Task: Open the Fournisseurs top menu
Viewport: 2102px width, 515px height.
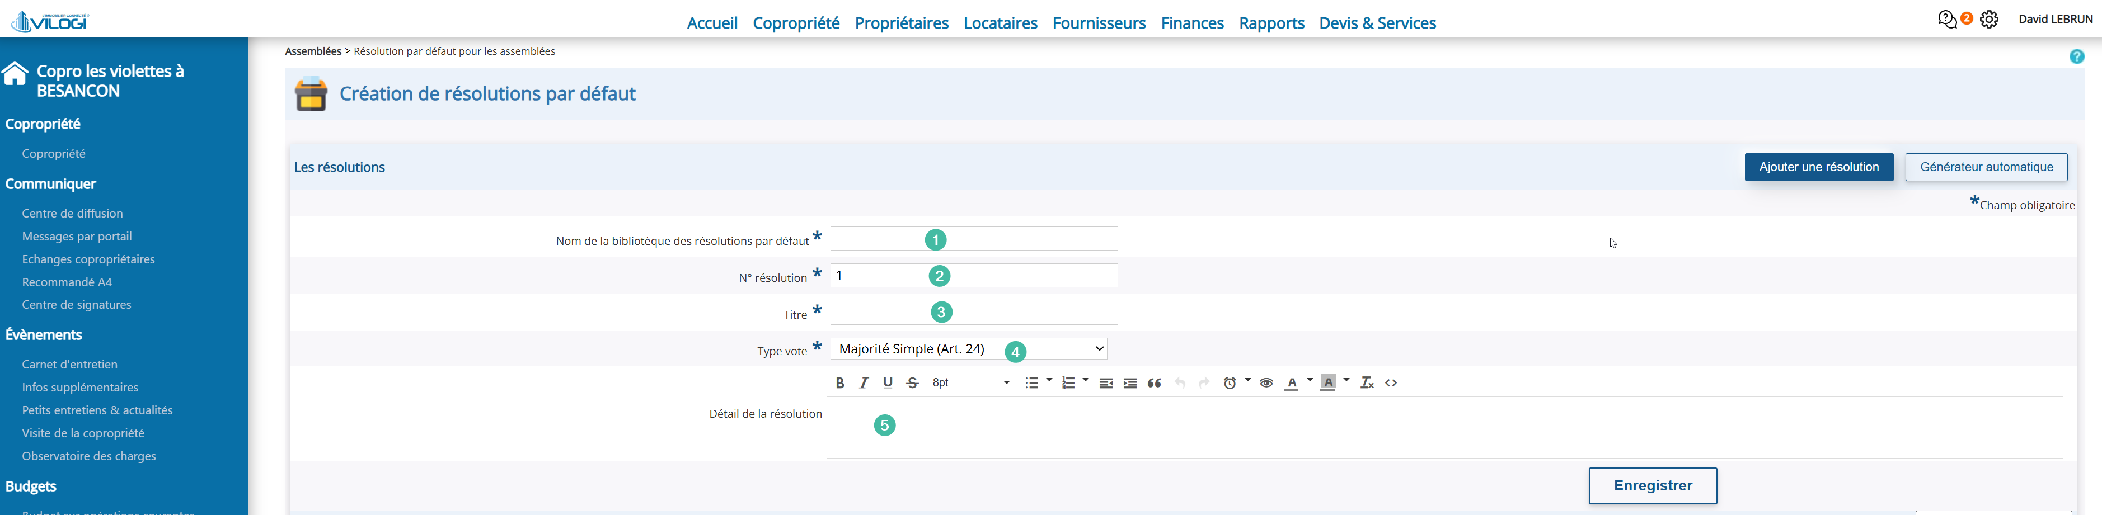Action: pos(1099,23)
